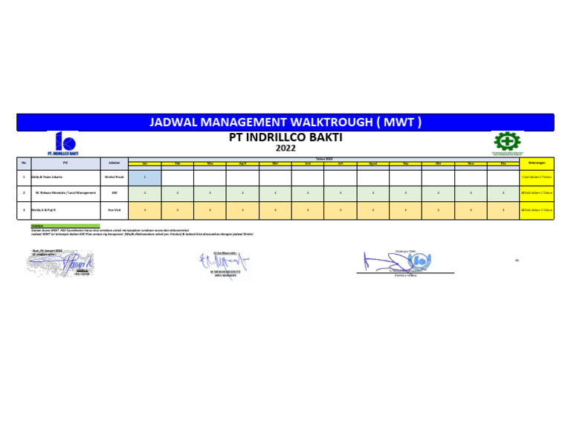Click the 'Des' month header
This screenshot has height=441, width=571.
click(x=503, y=164)
